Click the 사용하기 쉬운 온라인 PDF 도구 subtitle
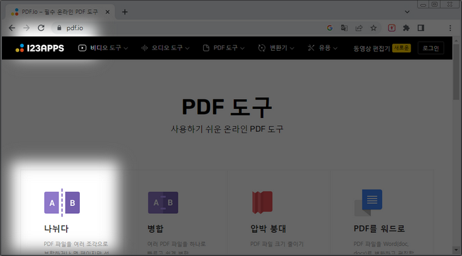462x256 pixels. click(227, 129)
